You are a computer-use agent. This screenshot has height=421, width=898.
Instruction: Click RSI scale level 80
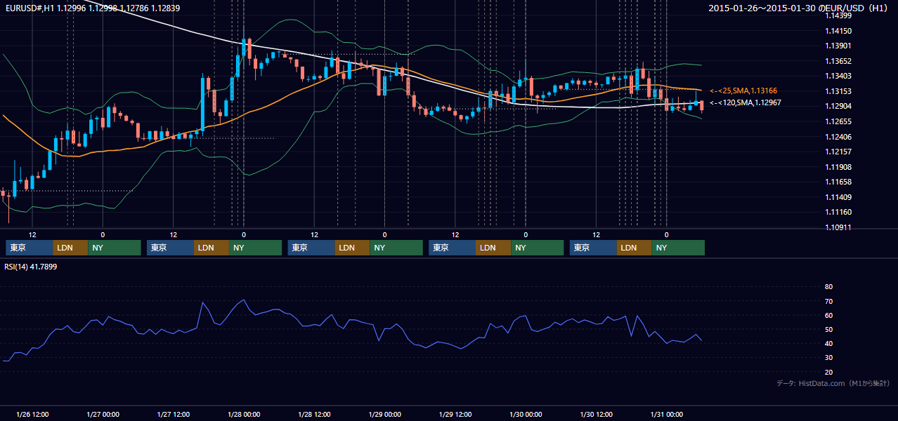[828, 287]
